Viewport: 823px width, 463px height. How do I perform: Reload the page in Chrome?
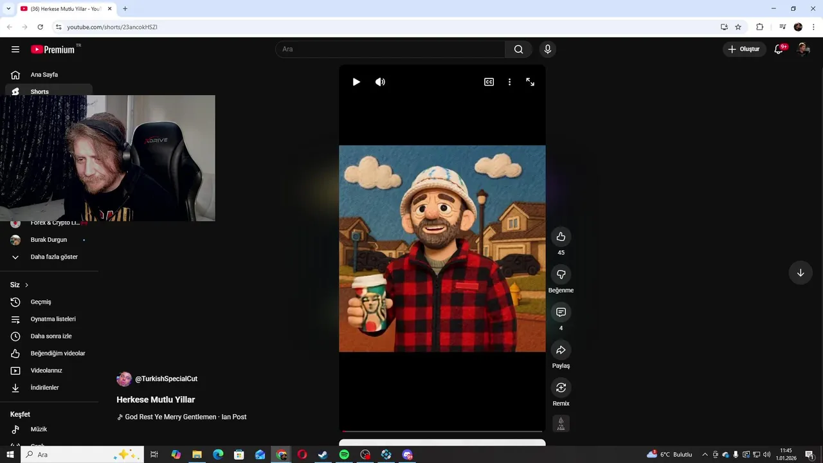coord(40,27)
